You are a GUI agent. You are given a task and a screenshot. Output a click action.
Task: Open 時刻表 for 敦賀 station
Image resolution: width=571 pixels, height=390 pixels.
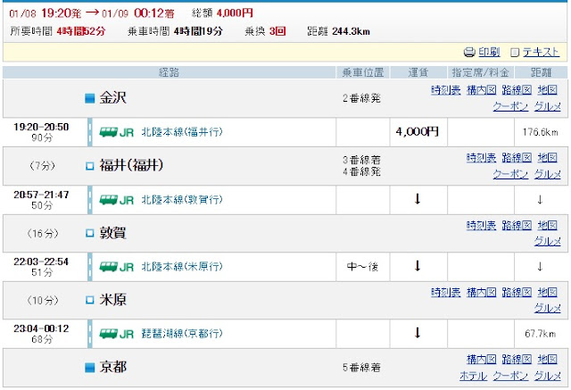tap(481, 226)
